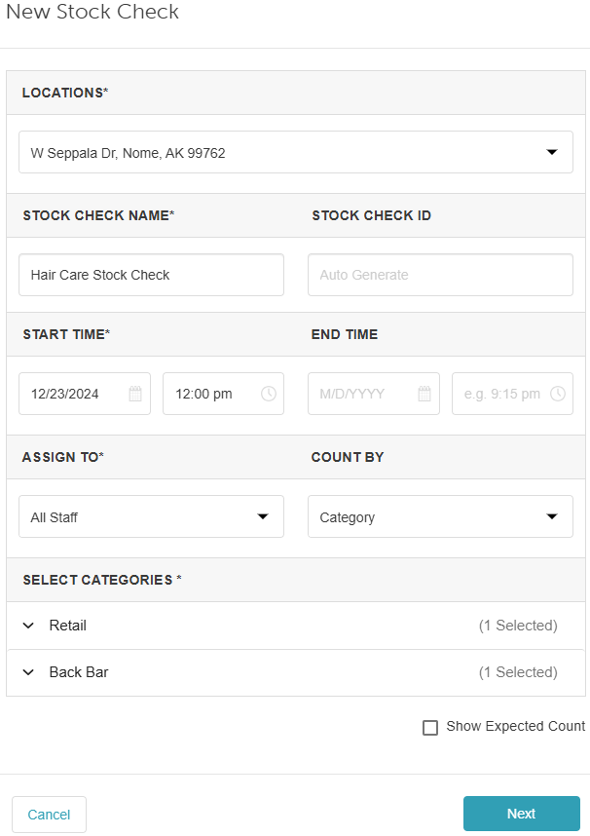
Task: Select the Retail category row label
Action: [x=68, y=626]
